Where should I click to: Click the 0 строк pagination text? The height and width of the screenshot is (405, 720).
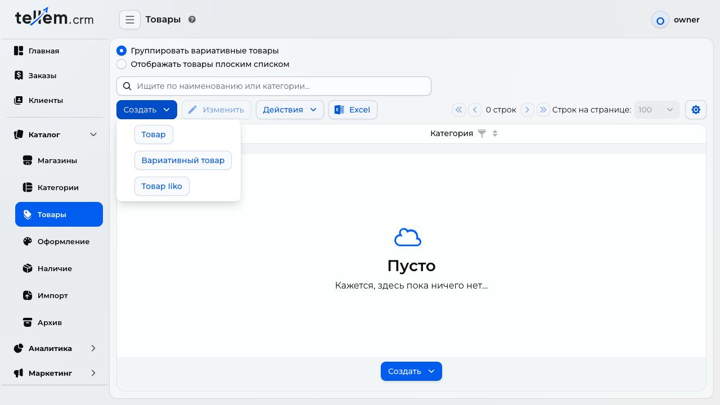501,110
